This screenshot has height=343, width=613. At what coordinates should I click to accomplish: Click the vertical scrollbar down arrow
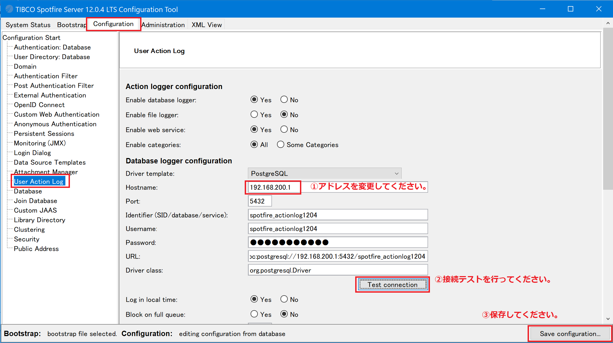point(608,318)
